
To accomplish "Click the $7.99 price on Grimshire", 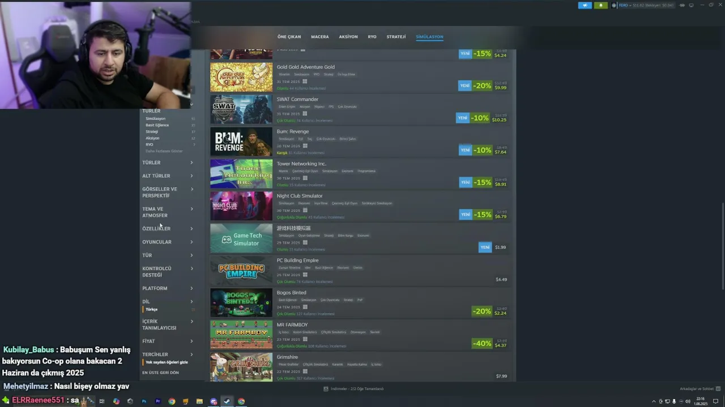I will [501, 376].
